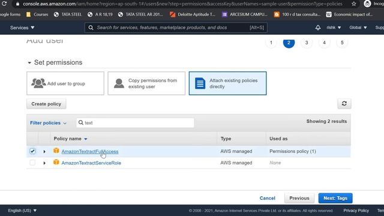
Task: Select Attach existing policies directly
Action: [227, 83]
